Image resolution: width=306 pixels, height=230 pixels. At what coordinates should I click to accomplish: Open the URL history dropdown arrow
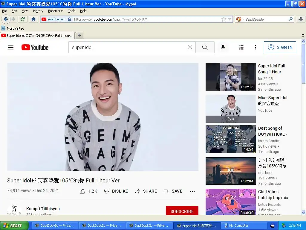tap(229, 19)
